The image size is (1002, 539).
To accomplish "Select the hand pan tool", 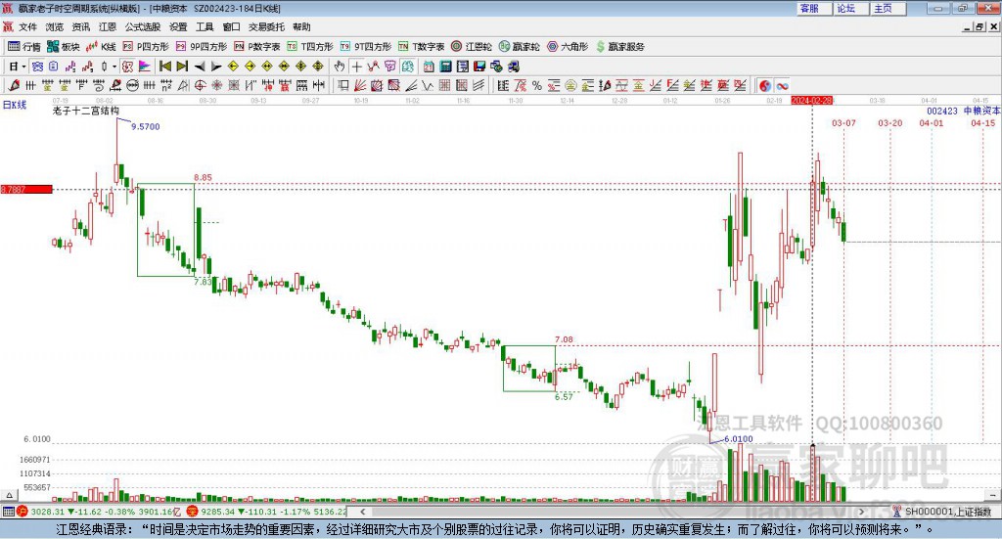I will click(x=340, y=67).
